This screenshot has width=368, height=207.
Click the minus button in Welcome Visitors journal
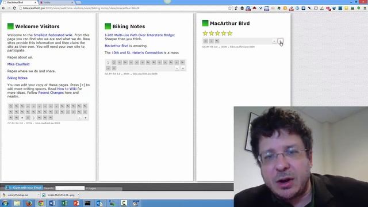79,117
